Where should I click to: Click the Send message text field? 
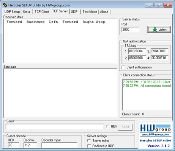pos(55,126)
